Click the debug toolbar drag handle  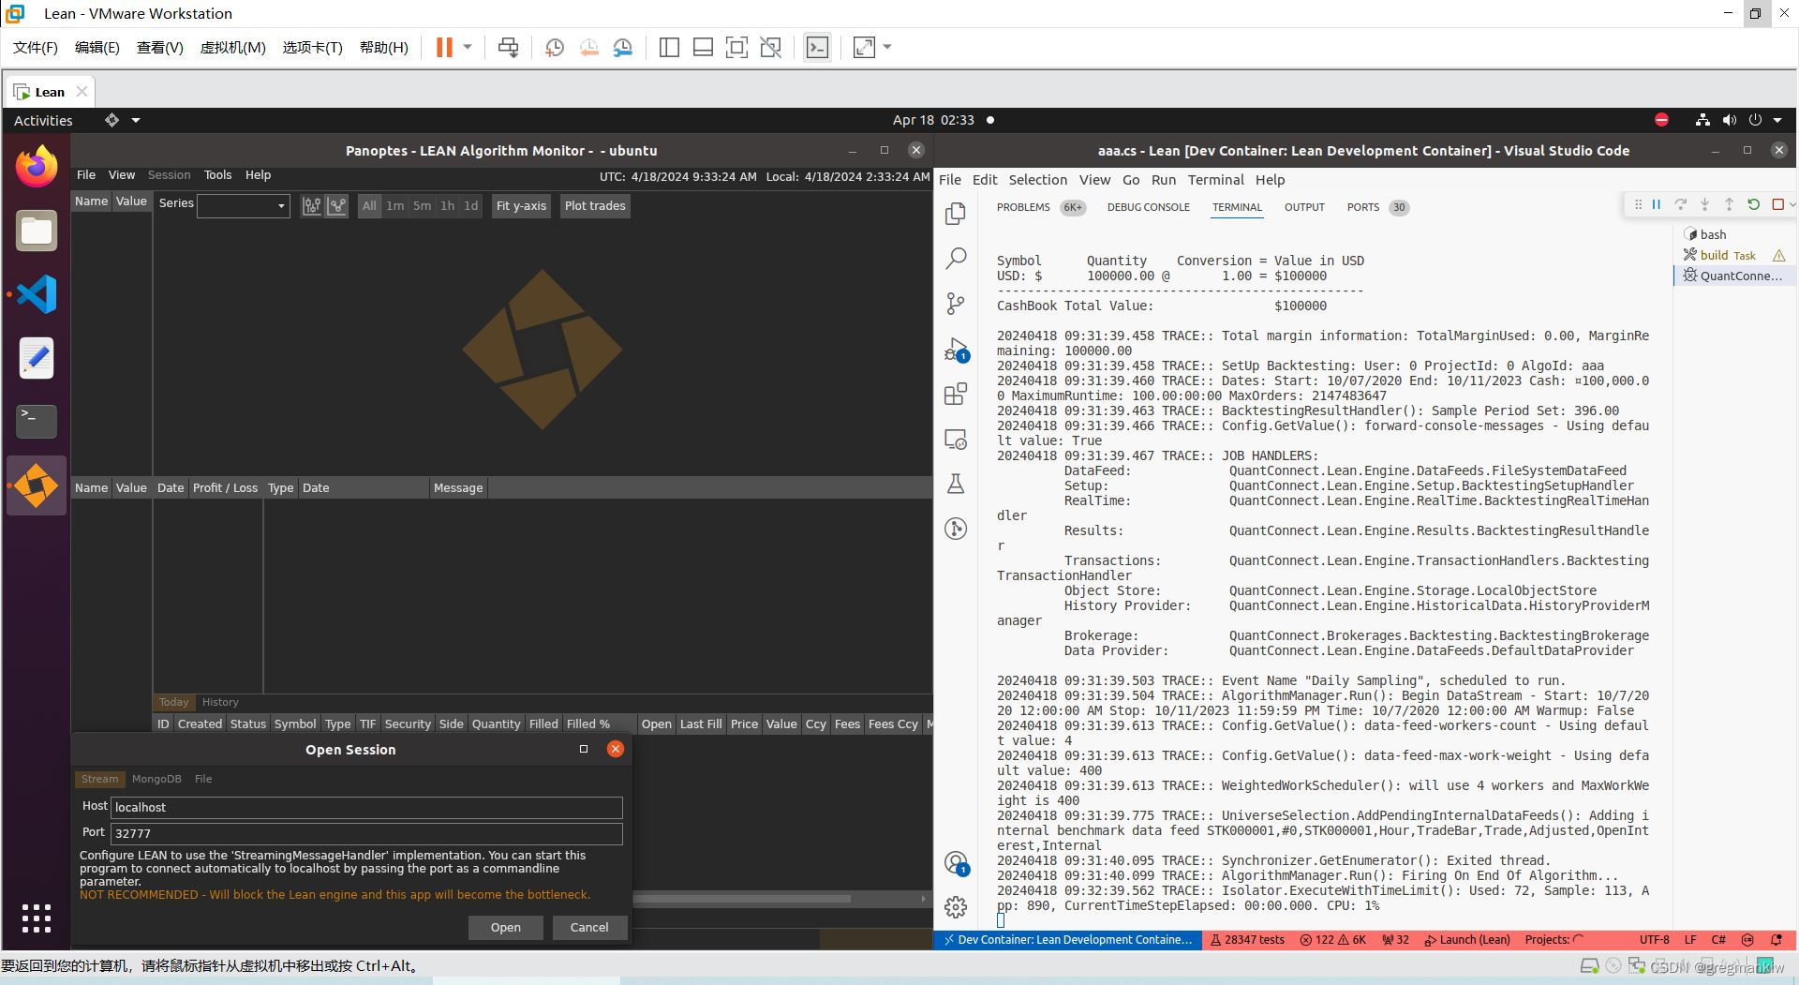click(x=1638, y=204)
